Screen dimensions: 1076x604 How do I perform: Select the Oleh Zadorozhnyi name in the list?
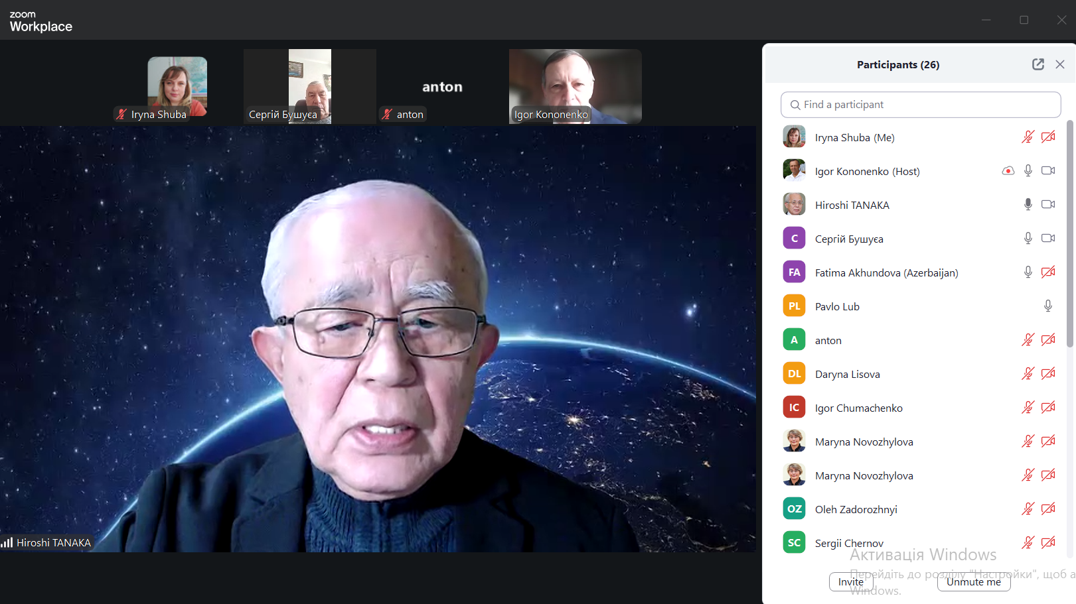856,509
